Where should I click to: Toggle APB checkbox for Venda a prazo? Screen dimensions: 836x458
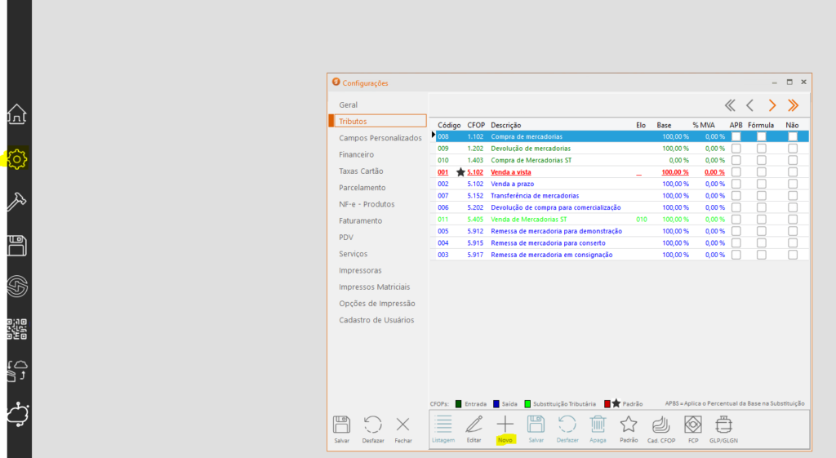(736, 185)
